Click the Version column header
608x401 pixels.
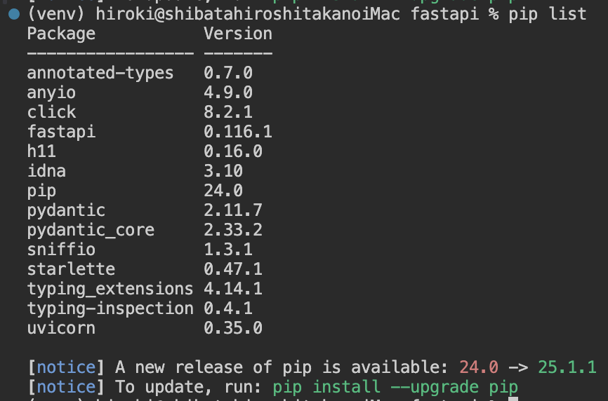point(238,34)
